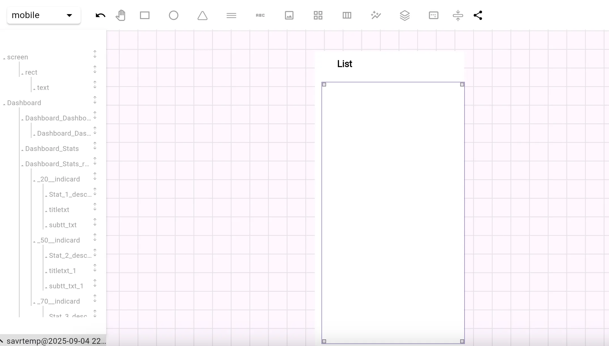
Task: Select the Dashboard_Das... child layer
Action: [64, 133]
